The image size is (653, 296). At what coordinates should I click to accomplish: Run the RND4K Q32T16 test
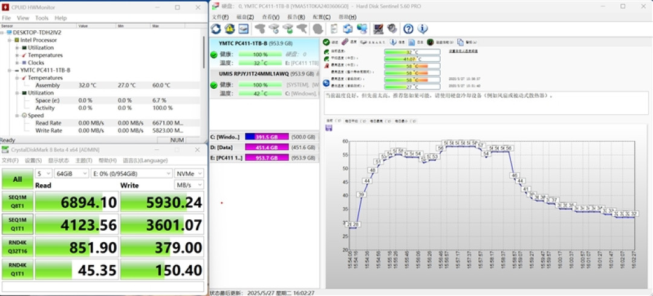point(18,246)
